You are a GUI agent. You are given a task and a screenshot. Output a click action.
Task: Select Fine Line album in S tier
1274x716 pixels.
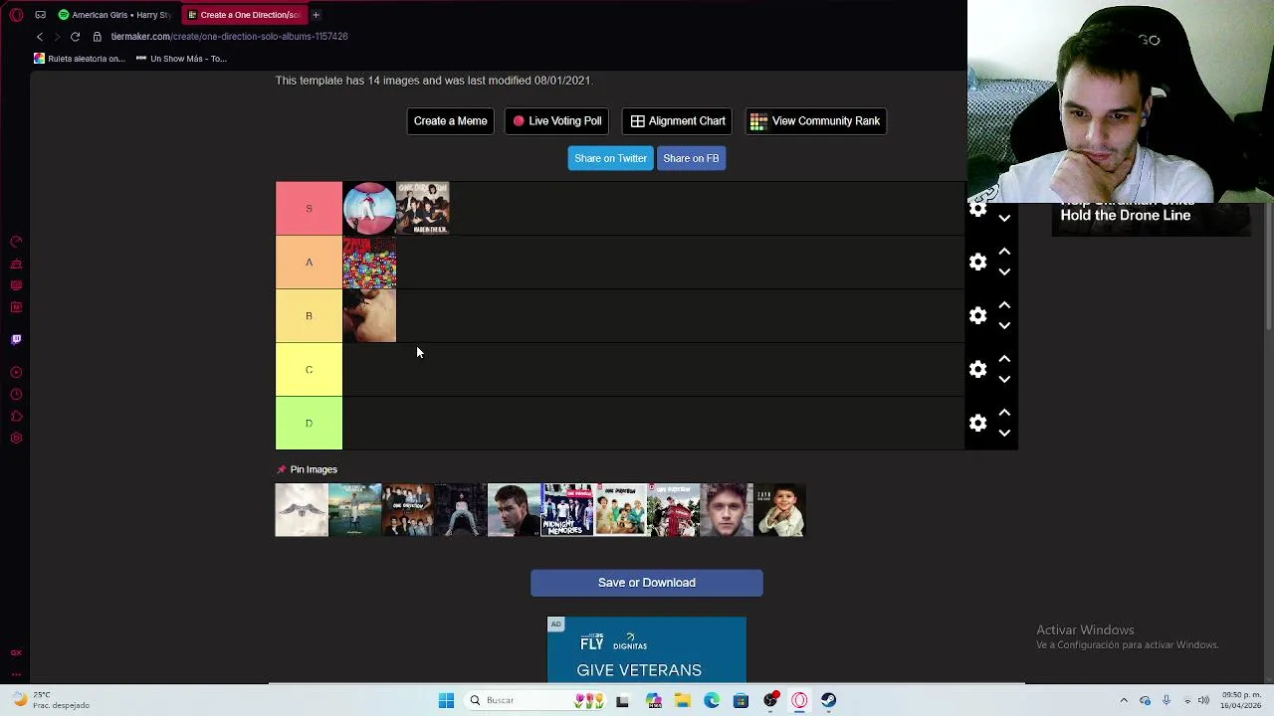point(369,208)
